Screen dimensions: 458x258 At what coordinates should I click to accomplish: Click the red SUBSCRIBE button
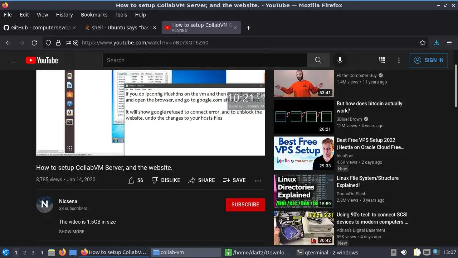(x=245, y=205)
